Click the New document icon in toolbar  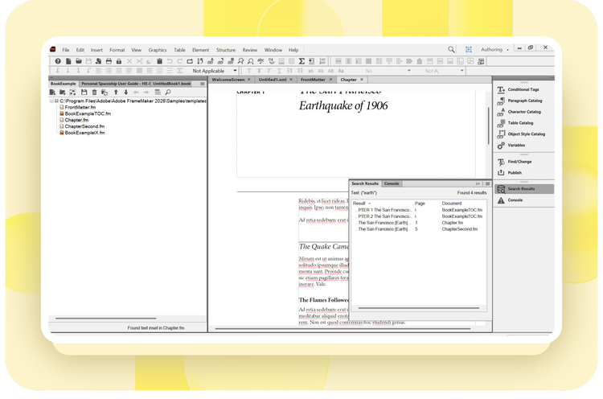pyautogui.click(x=68, y=61)
